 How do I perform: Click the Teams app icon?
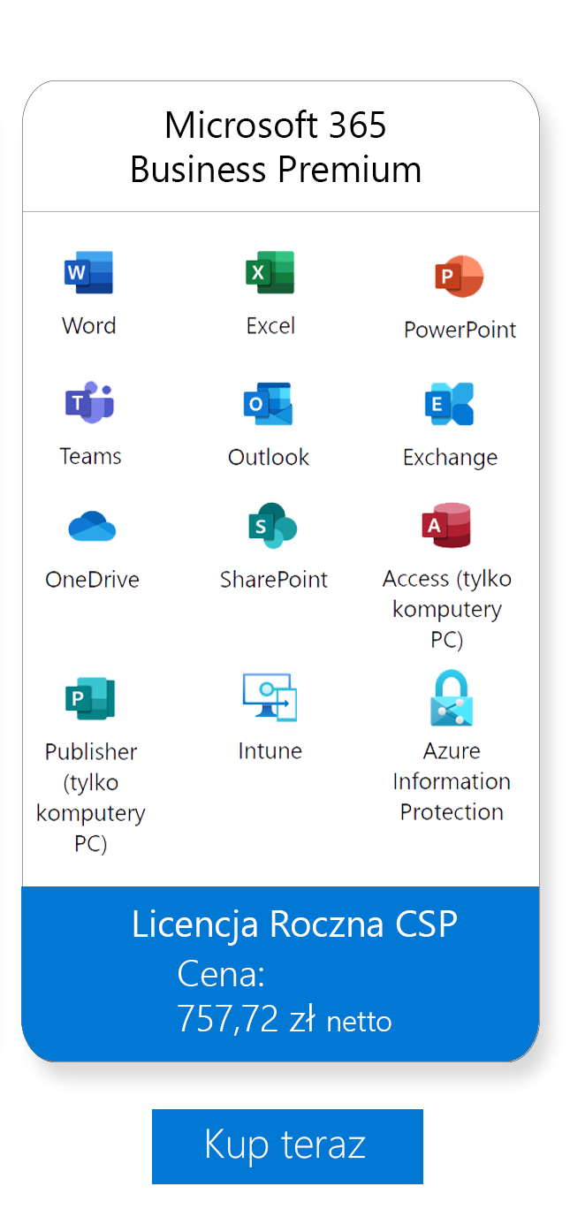(89, 403)
